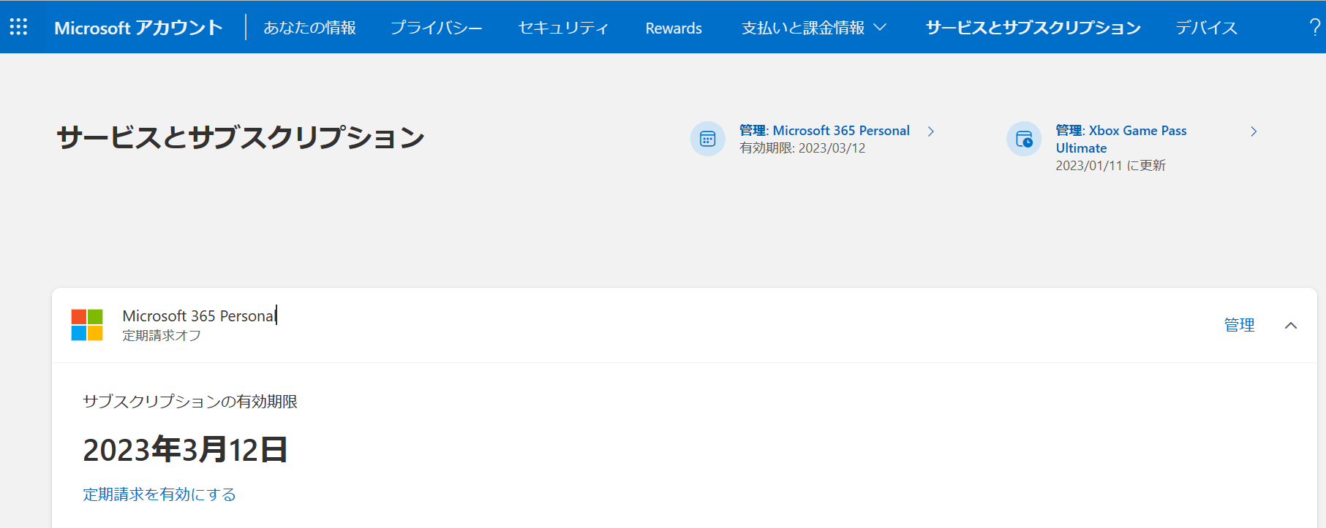This screenshot has height=528, width=1326.
Task: Select the サービスとサブスクリプション tab
Action: coord(1033,28)
